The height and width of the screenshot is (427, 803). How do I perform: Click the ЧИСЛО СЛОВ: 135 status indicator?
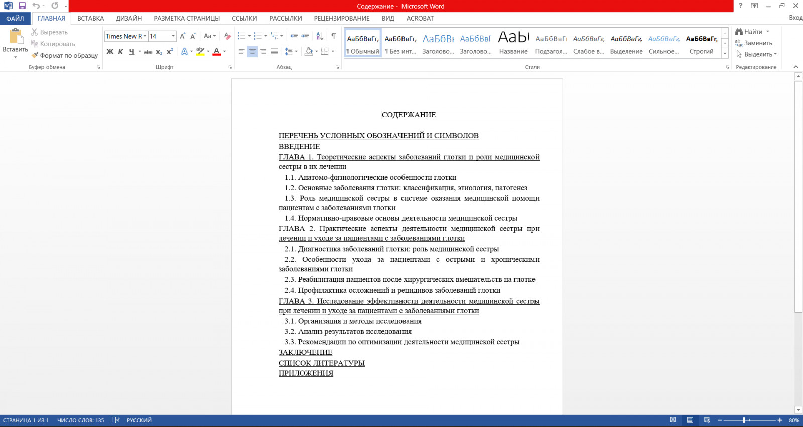(81, 420)
